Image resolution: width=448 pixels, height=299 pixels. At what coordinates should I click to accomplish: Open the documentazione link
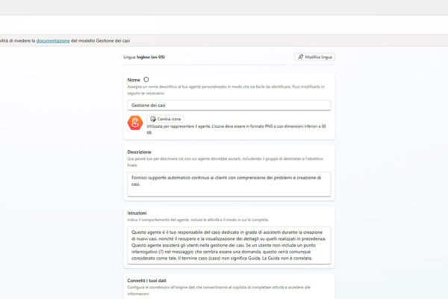(53, 40)
